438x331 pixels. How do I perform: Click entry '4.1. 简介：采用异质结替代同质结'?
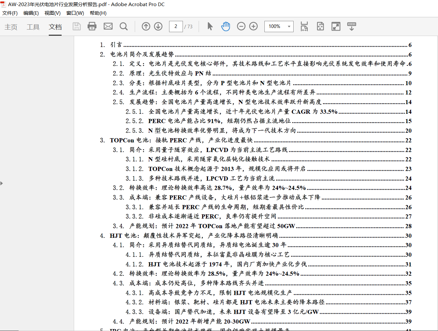(262, 245)
